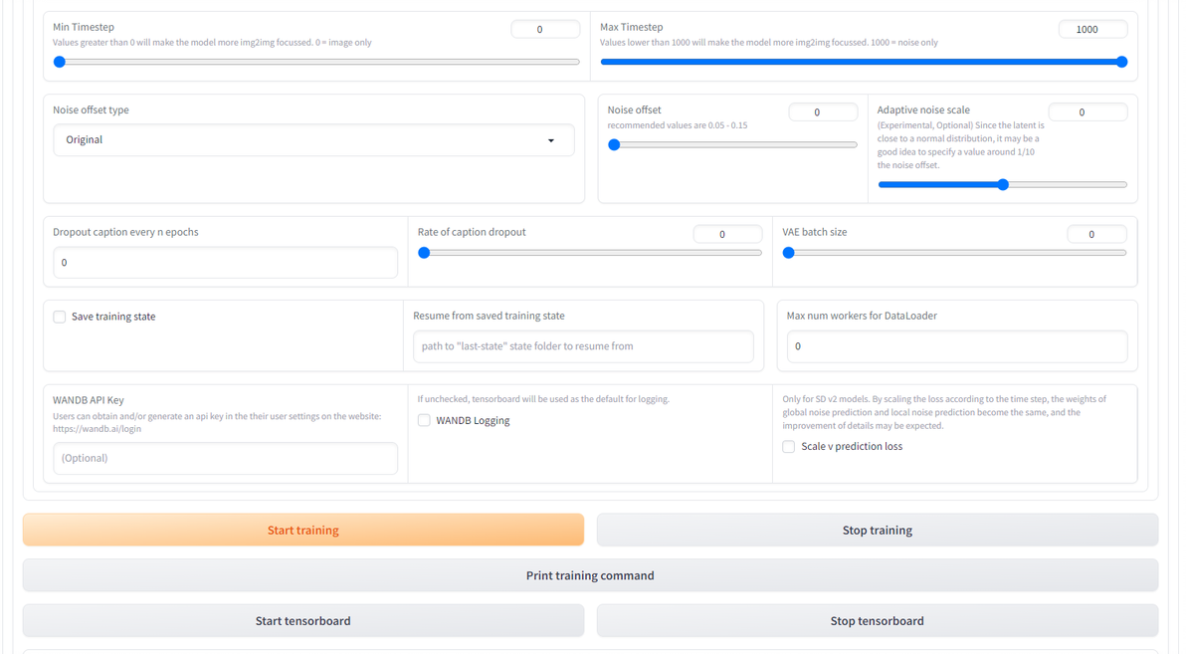
Task: Focus the WANDB API Key field
Action: coord(225,458)
